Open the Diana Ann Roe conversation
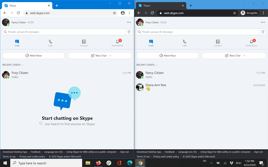Screen dimensions: 268x167 (x=201, y=87)
